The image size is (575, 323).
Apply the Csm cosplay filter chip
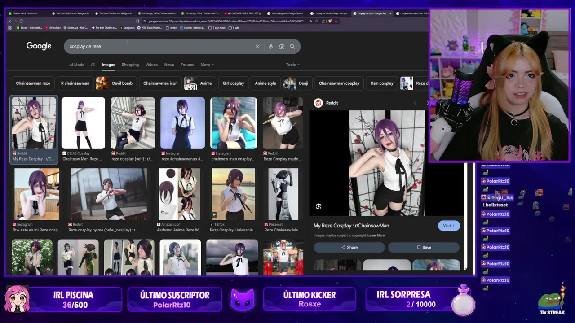tap(382, 83)
